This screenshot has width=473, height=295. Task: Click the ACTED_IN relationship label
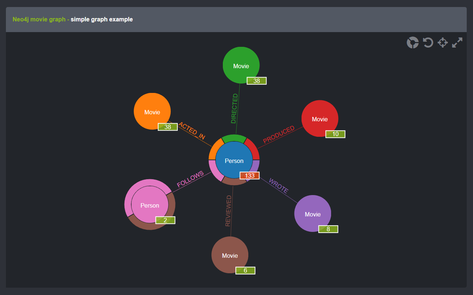[x=192, y=132]
